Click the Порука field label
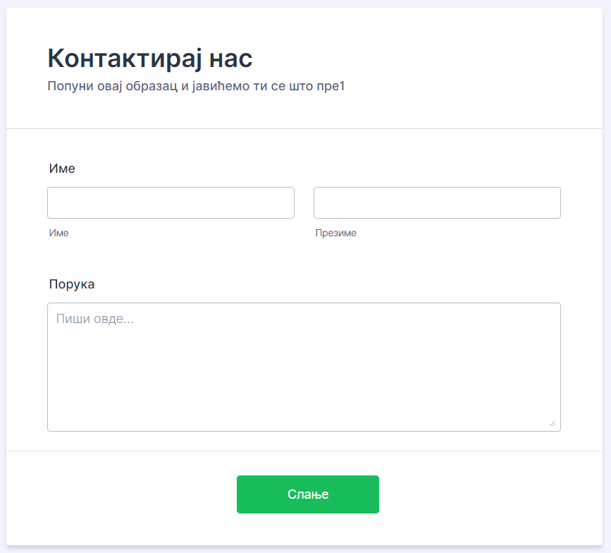611x553 pixels. pos(71,284)
